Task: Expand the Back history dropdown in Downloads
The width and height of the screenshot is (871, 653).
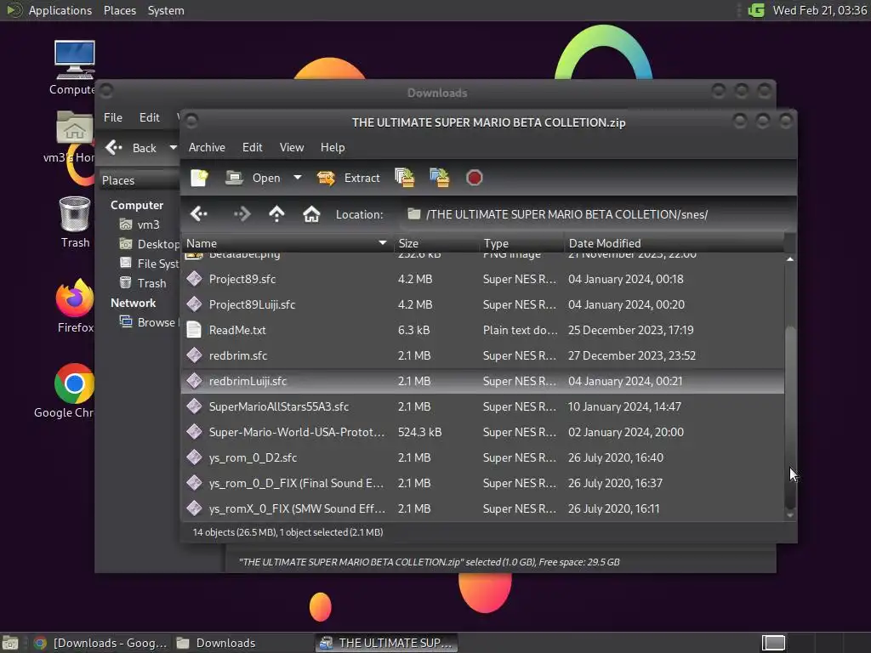Action: click(x=174, y=148)
